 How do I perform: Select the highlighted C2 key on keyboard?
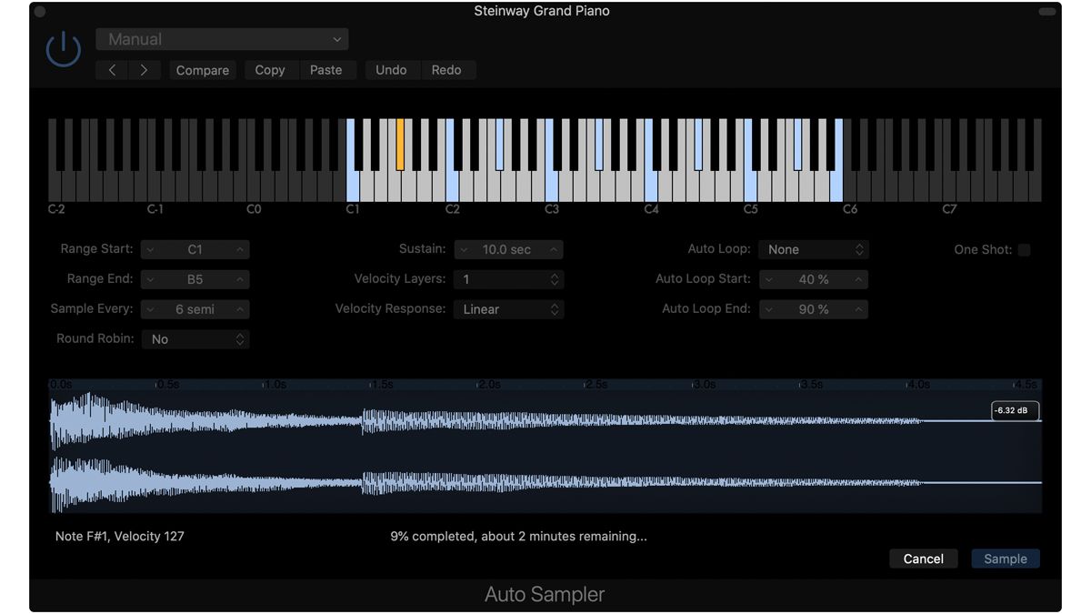click(452, 186)
